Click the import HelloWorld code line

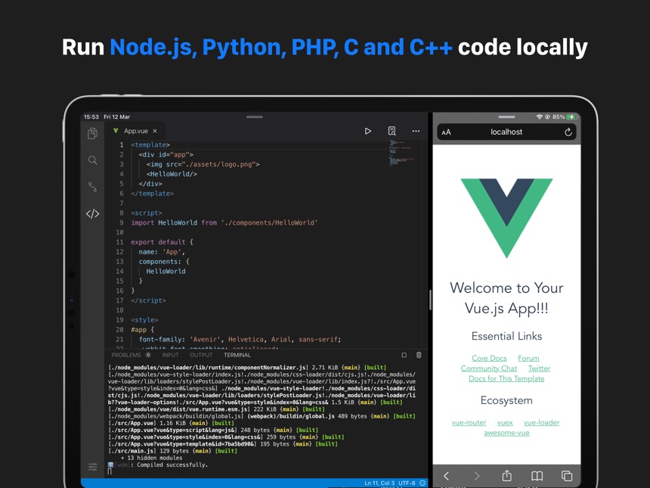[x=224, y=223]
